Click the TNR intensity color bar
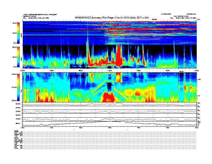This screenshot has height=164, width=212. pos(18,87)
